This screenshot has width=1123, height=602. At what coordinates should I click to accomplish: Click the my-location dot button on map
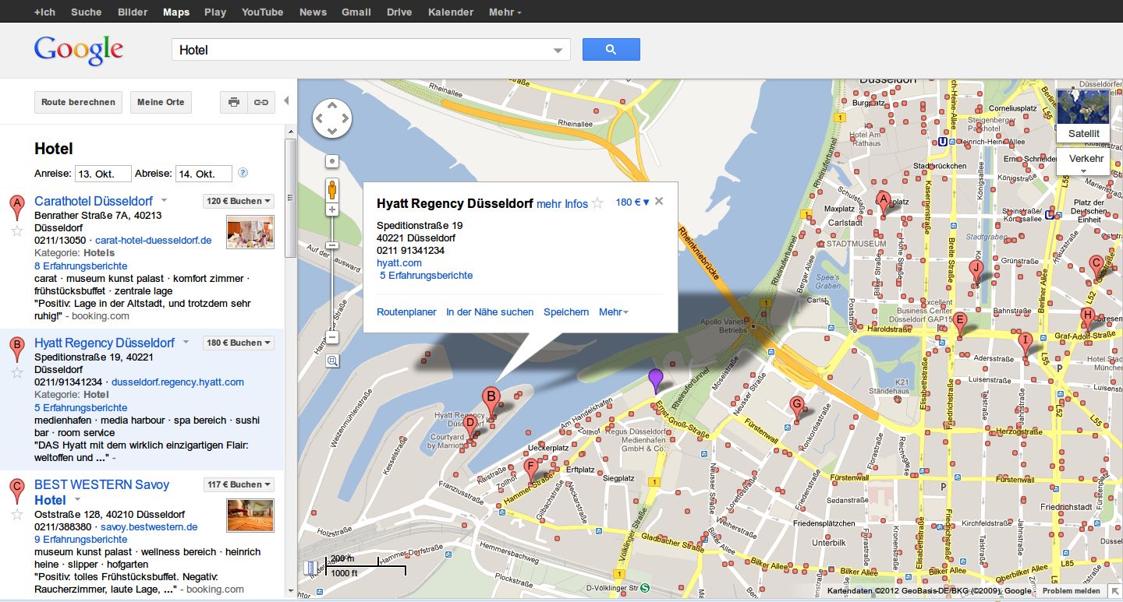[x=332, y=161]
